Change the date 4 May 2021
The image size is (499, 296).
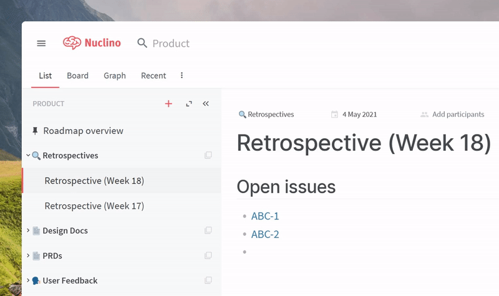pos(360,115)
